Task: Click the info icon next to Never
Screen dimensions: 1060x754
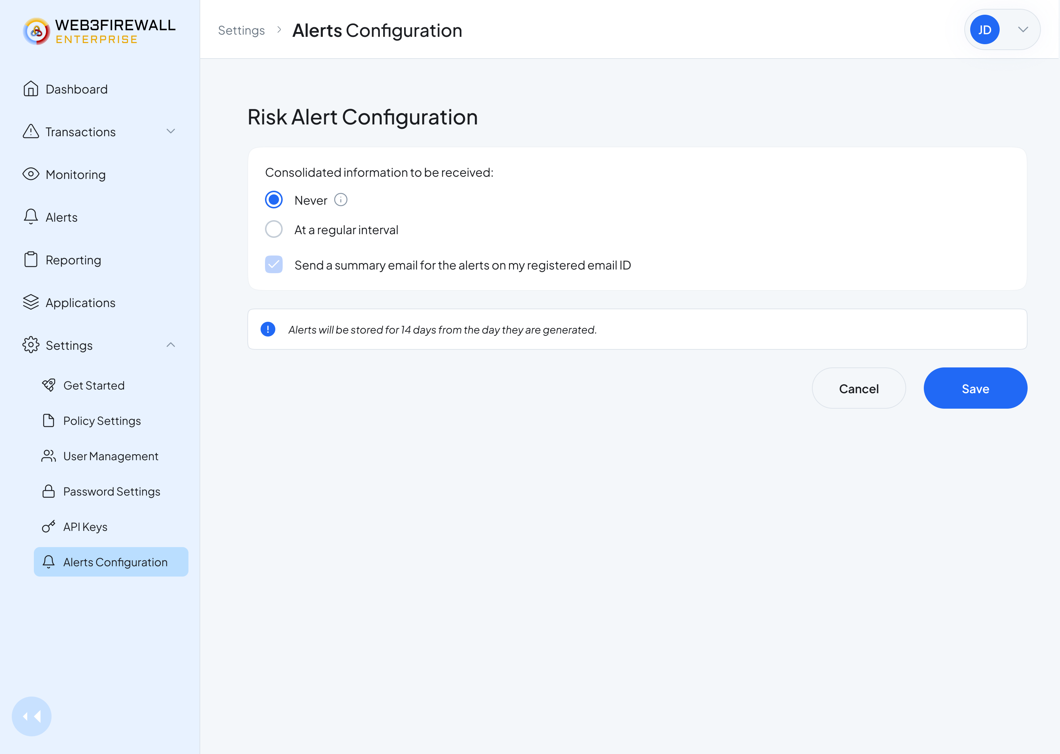Action: (x=341, y=200)
